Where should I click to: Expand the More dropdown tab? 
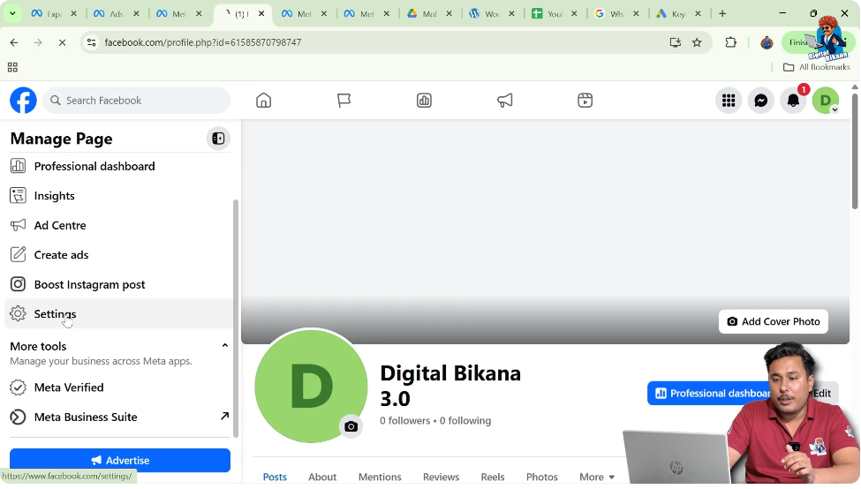tap(597, 477)
